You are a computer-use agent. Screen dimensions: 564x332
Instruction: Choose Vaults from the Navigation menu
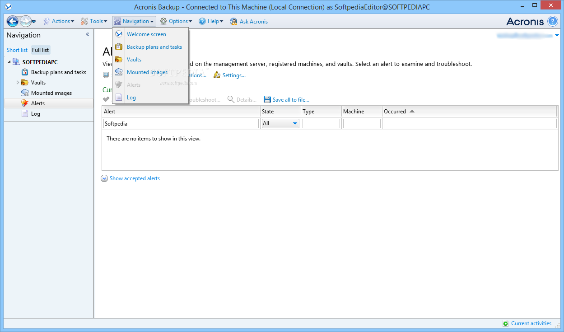pyautogui.click(x=134, y=60)
